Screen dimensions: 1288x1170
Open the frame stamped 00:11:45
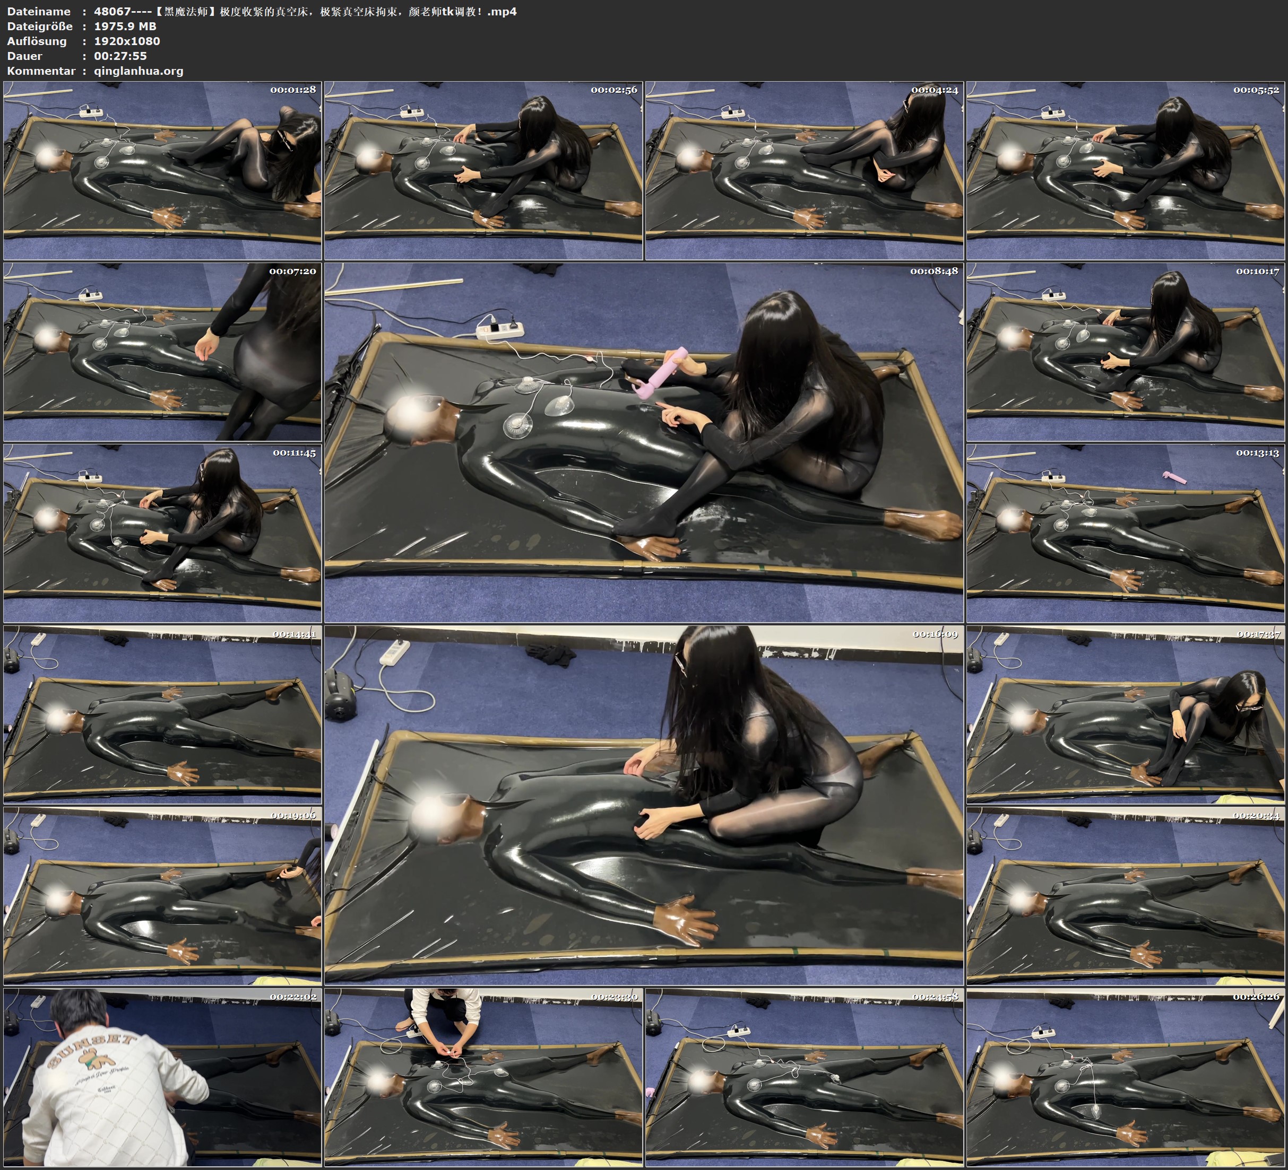[x=162, y=532]
